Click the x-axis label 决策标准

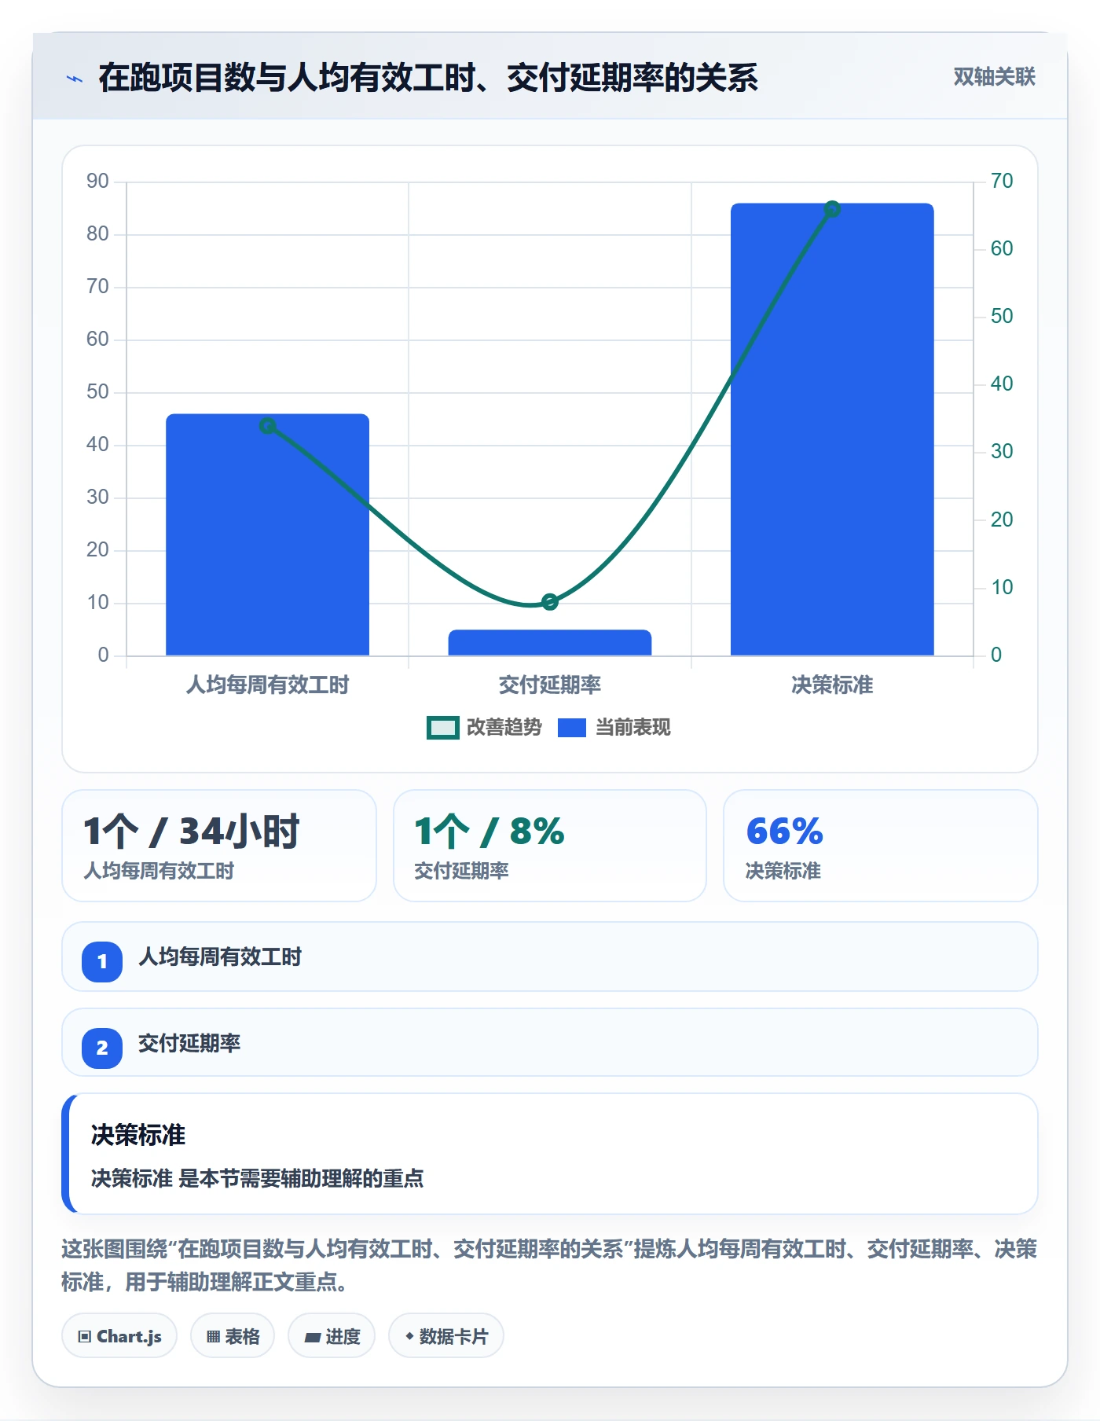(832, 685)
